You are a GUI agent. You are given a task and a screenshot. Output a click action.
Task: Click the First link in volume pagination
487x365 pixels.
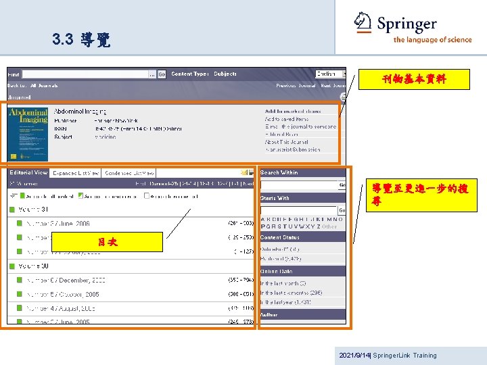(x=141, y=184)
